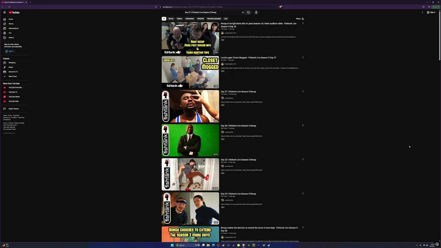Open title 'Day 23 | Fishtank Live Season 5 Recap'

point(238,160)
